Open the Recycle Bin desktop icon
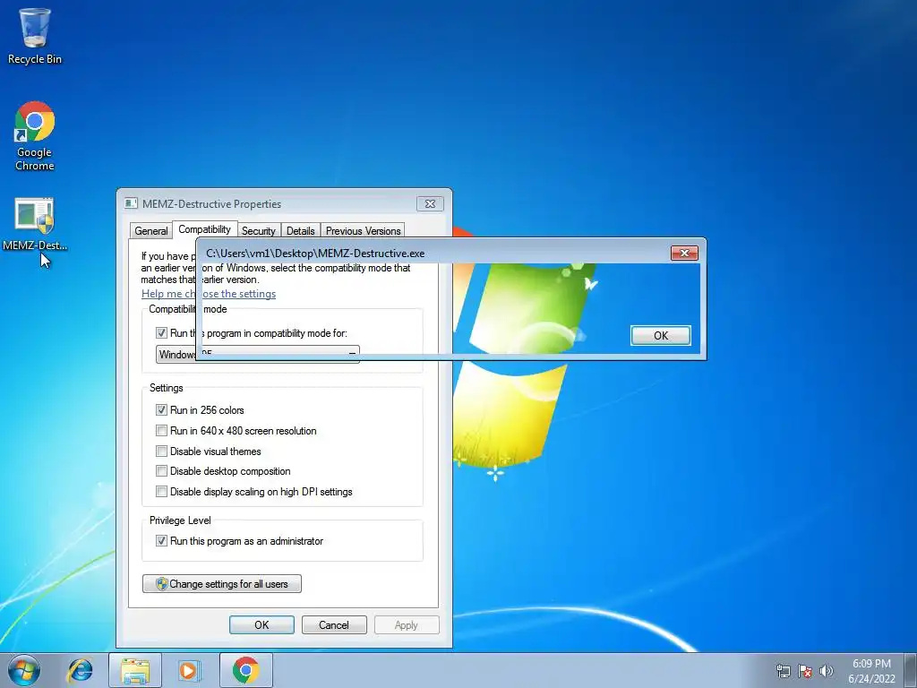Image resolution: width=917 pixels, height=688 pixels. (35, 36)
